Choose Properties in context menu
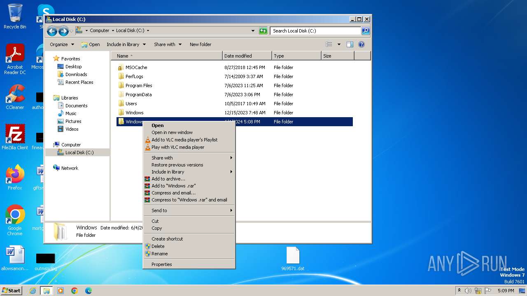This screenshot has height=296, width=527. click(189, 264)
